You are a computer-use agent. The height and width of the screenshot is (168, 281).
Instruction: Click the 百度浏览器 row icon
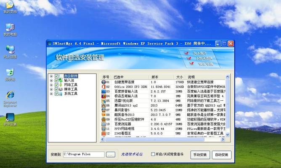[x=103, y=124]
